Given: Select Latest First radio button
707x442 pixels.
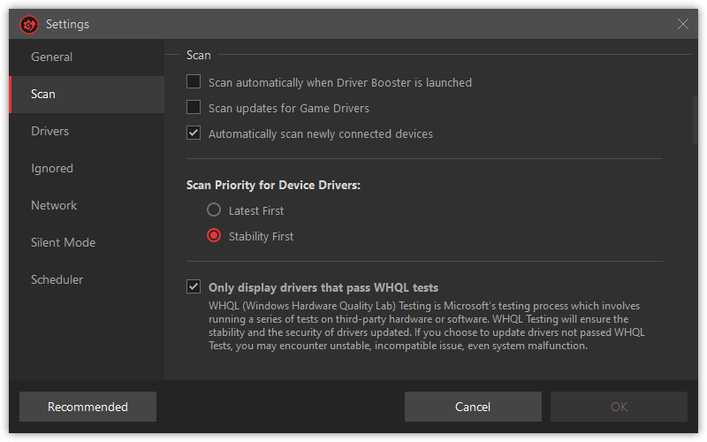Looking at the screenshot, I should [214, 210].
